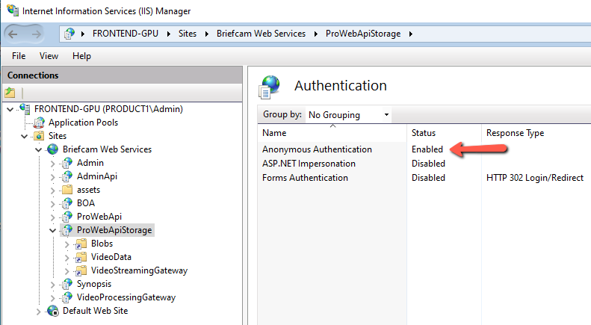The image size is (591, 325).
Task: Expand the Blobs node
Action: pos(66,244)
